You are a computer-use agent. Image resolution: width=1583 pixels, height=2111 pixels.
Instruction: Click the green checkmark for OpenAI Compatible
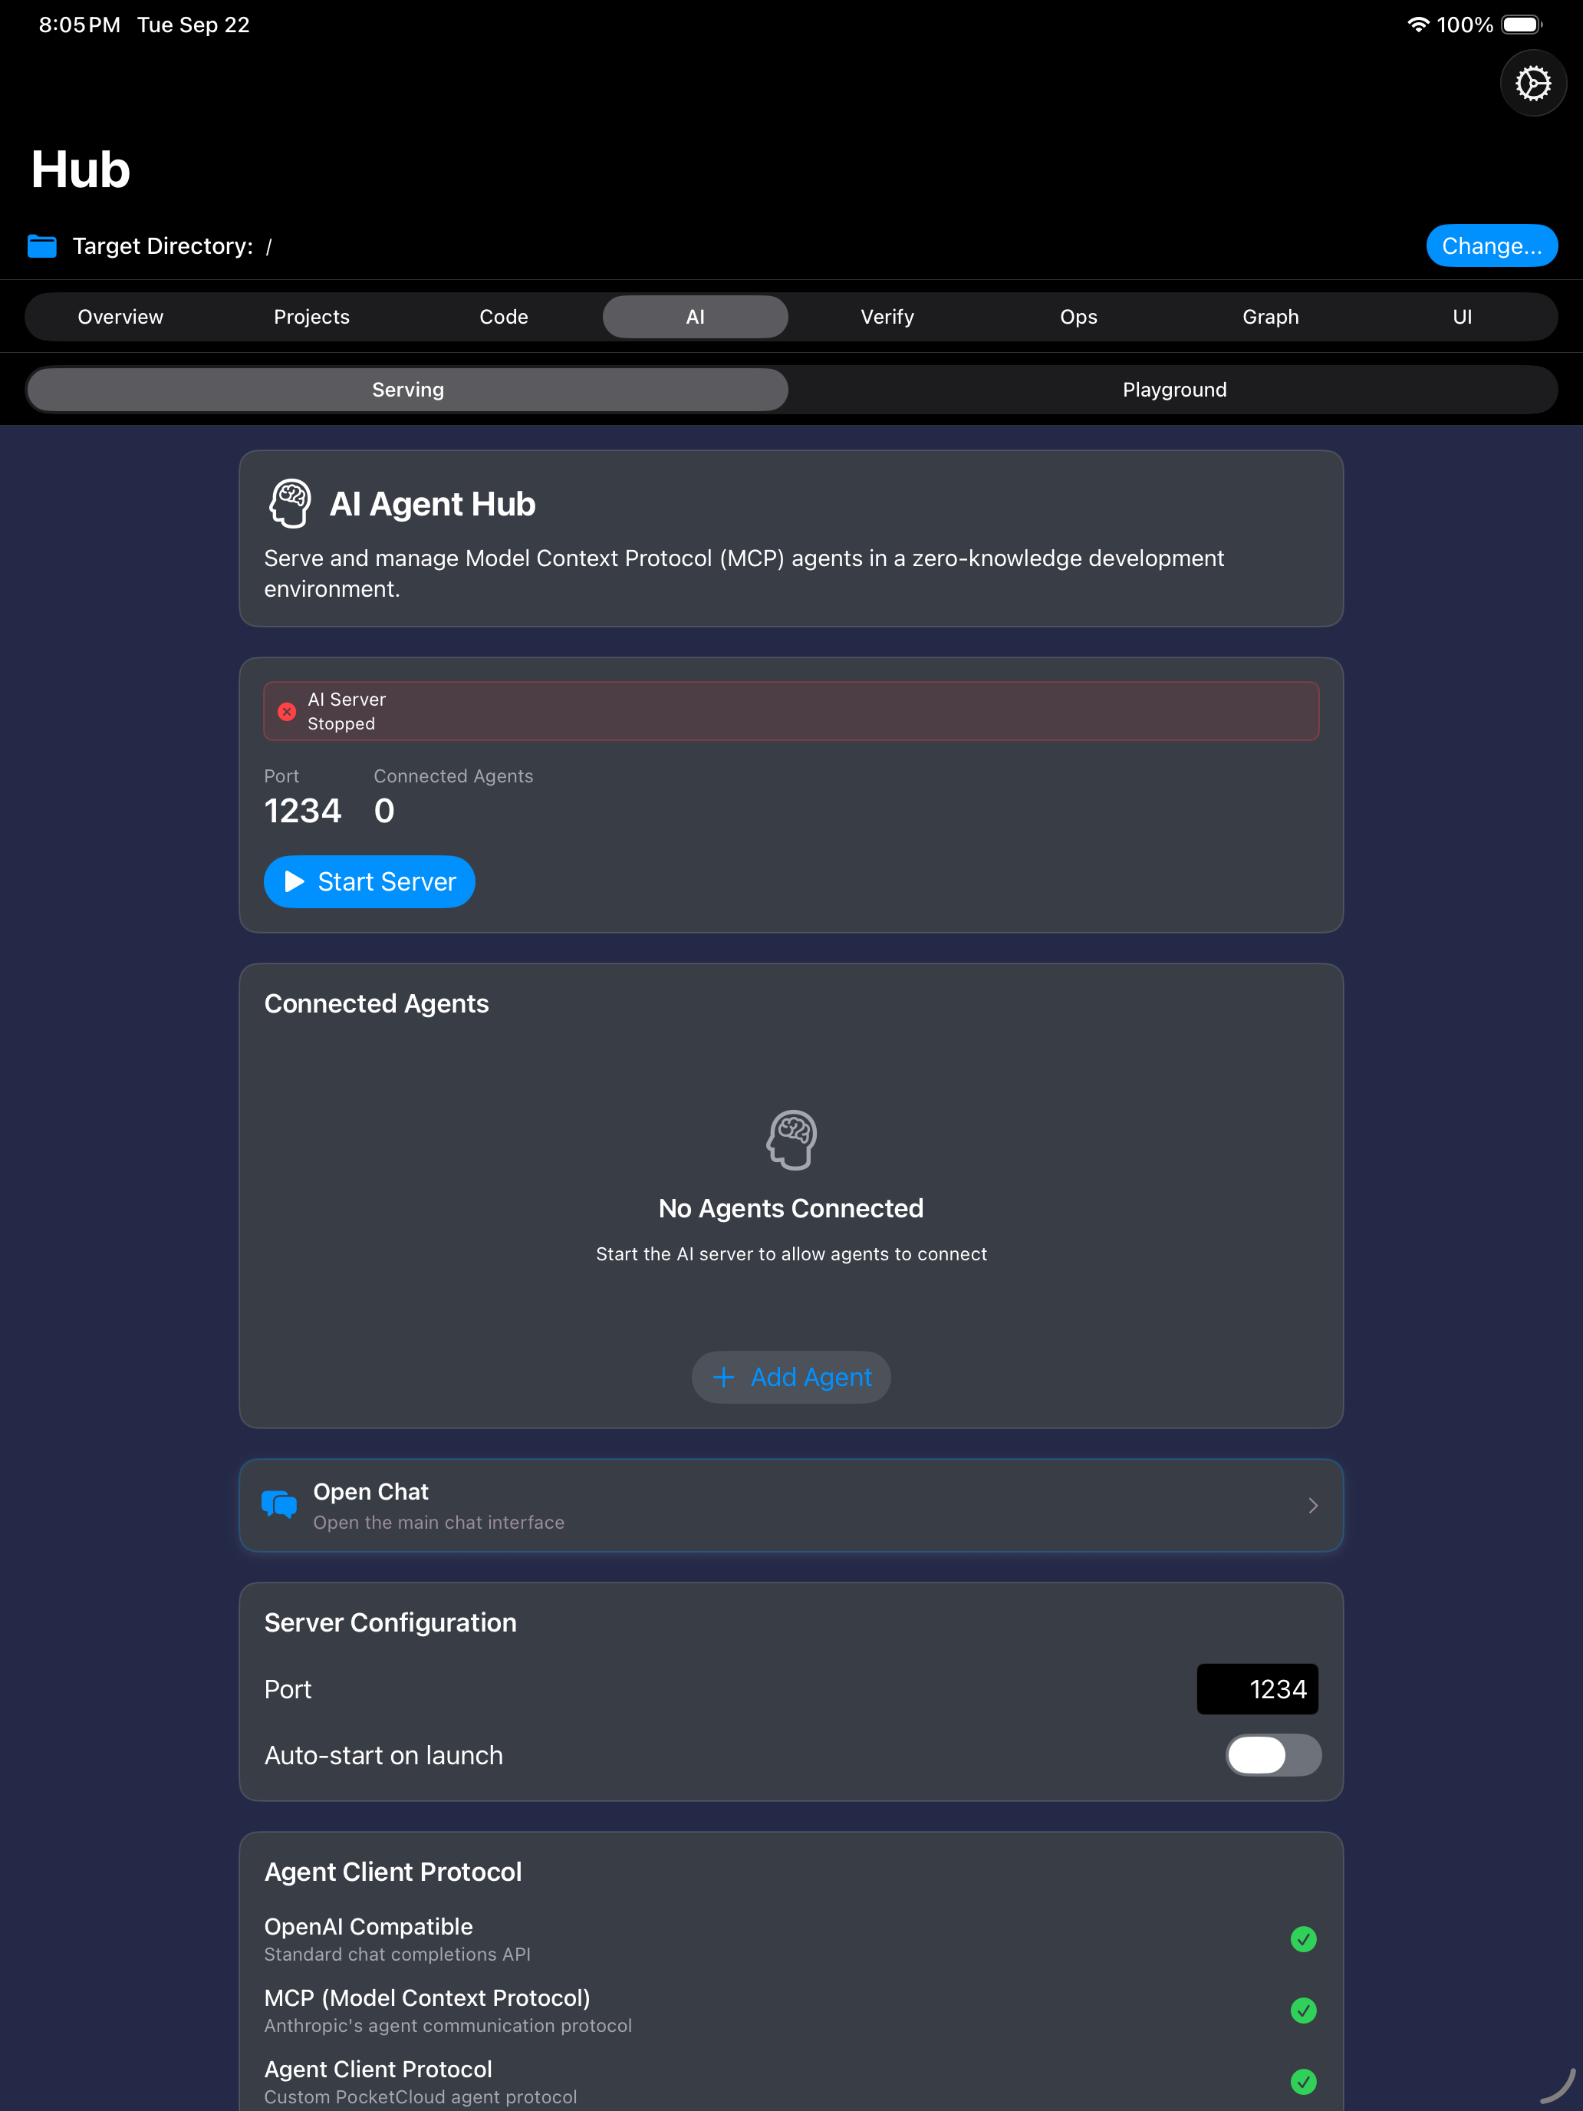[x=1303, y=1939]
